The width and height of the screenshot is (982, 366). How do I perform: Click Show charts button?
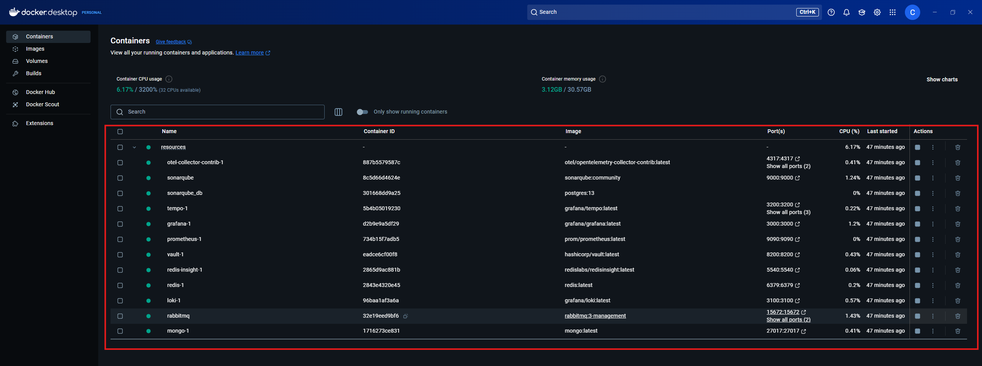tap(942, 79)
